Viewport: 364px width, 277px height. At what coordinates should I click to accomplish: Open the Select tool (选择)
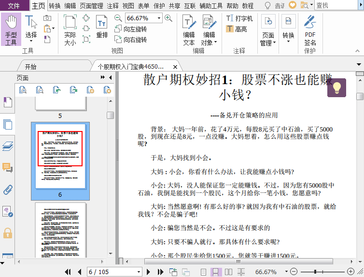tap(31, 29)
